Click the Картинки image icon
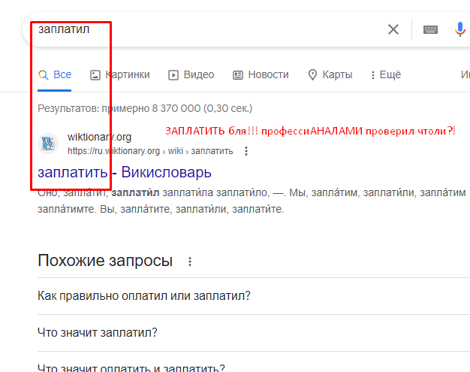 pos(95,75)
